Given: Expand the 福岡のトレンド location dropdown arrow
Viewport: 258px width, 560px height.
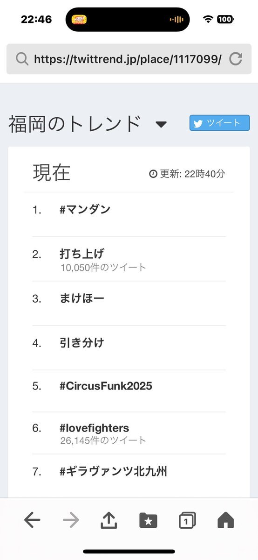Looking at the screenshot, I should coord(161,124).
